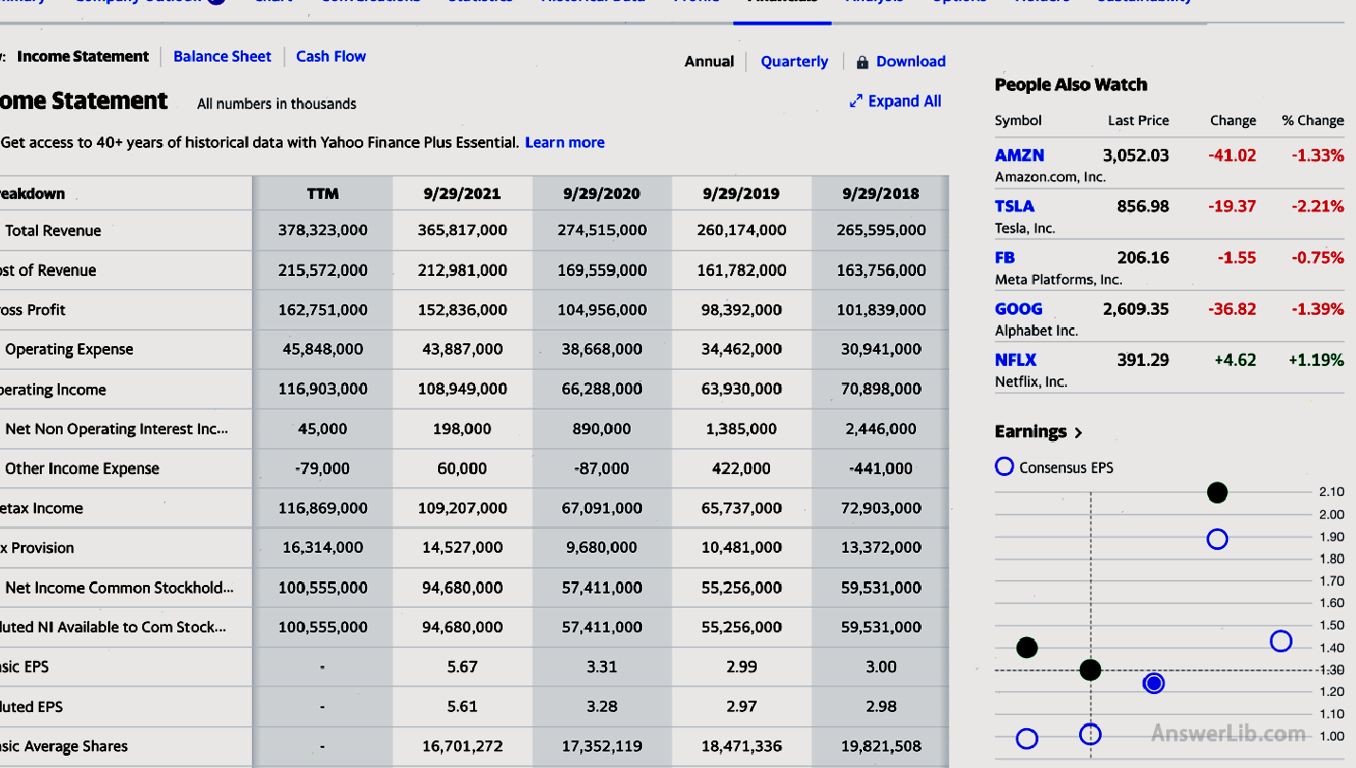1356x768 pixels.
Task: Click the Expand All arrows icon
Action: tap(856, 101)
